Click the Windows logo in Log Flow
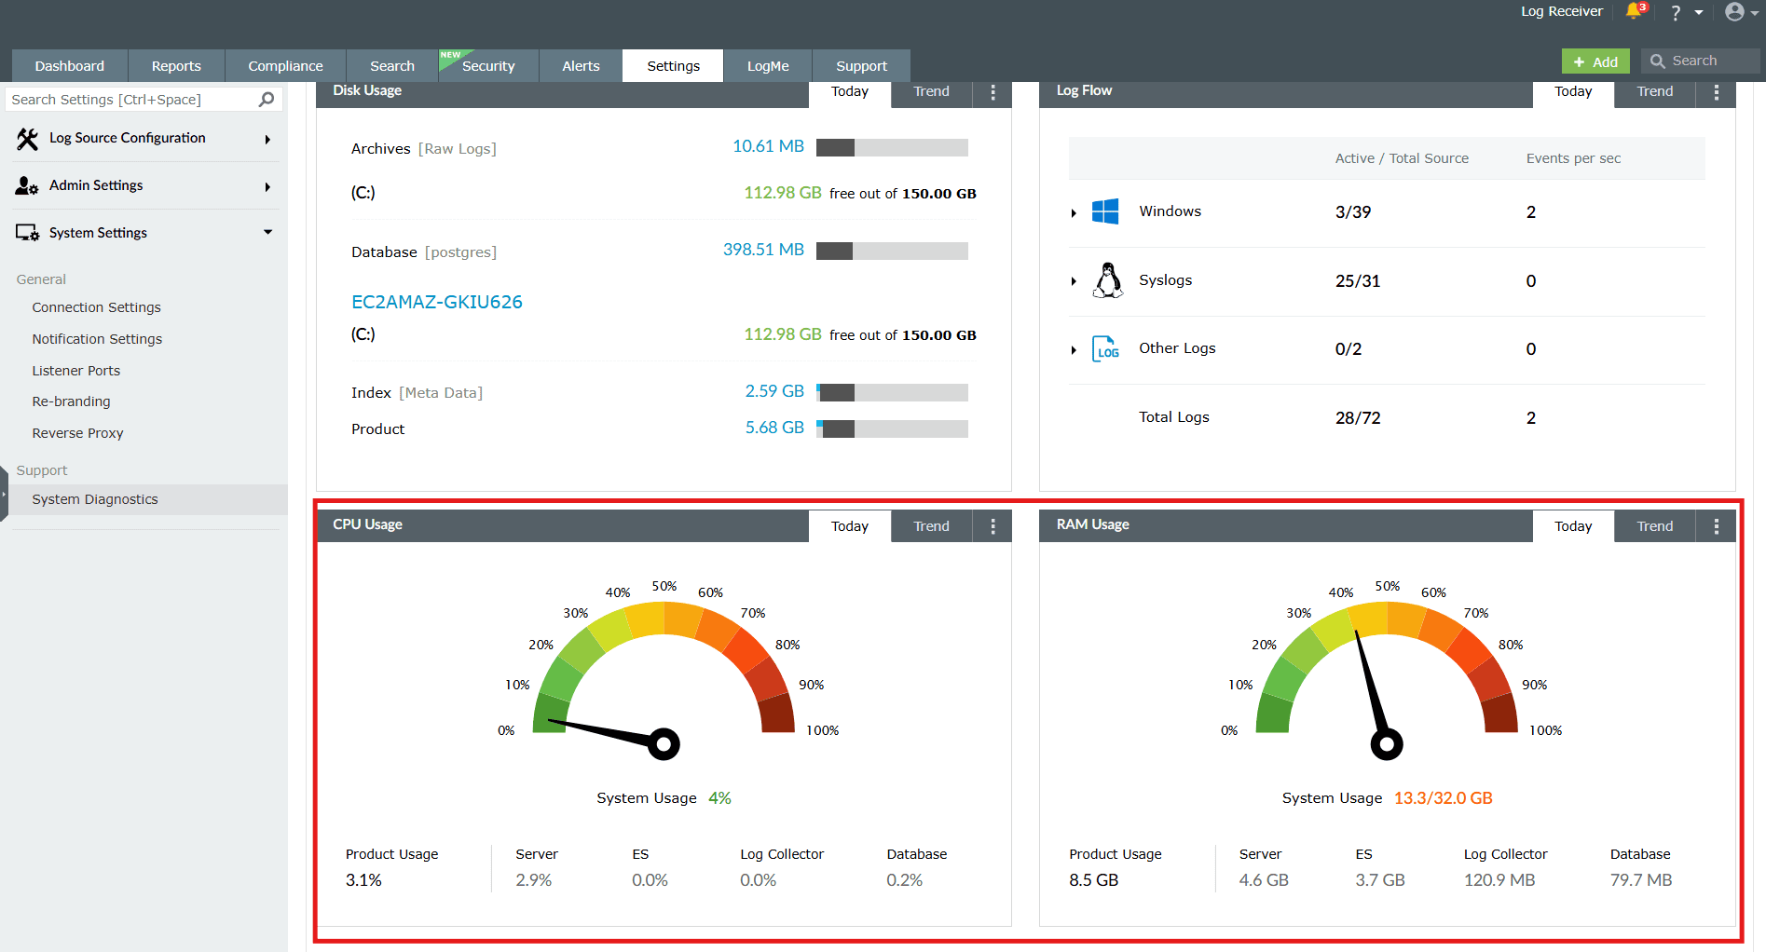 (1106, 211)
